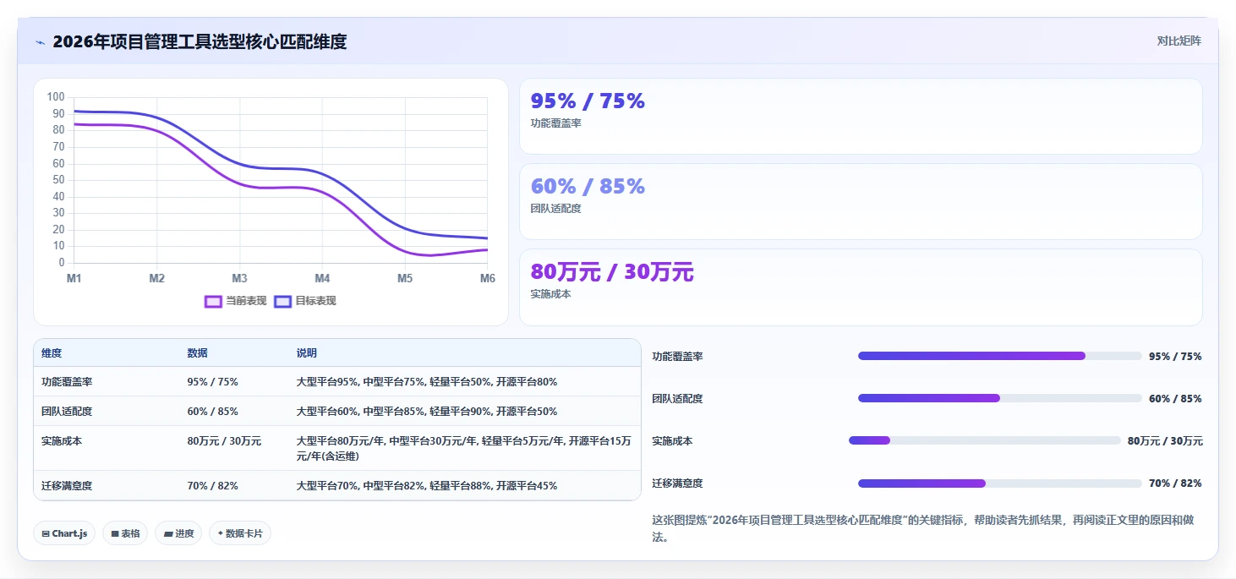Click the table cell 70% / 82%
This screenshot has height=579, width=1236.
tap(212, 486)
